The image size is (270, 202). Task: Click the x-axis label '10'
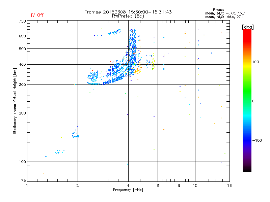[195, 186]
